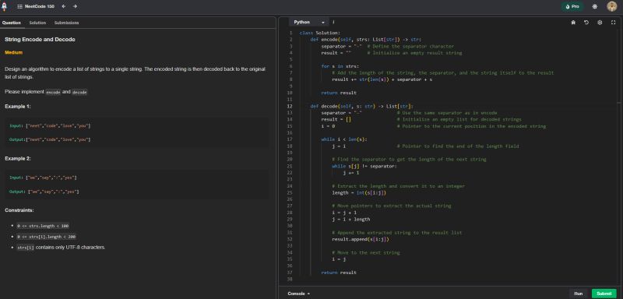Reset code with the revert icon
623x299 pixels.
586,23
